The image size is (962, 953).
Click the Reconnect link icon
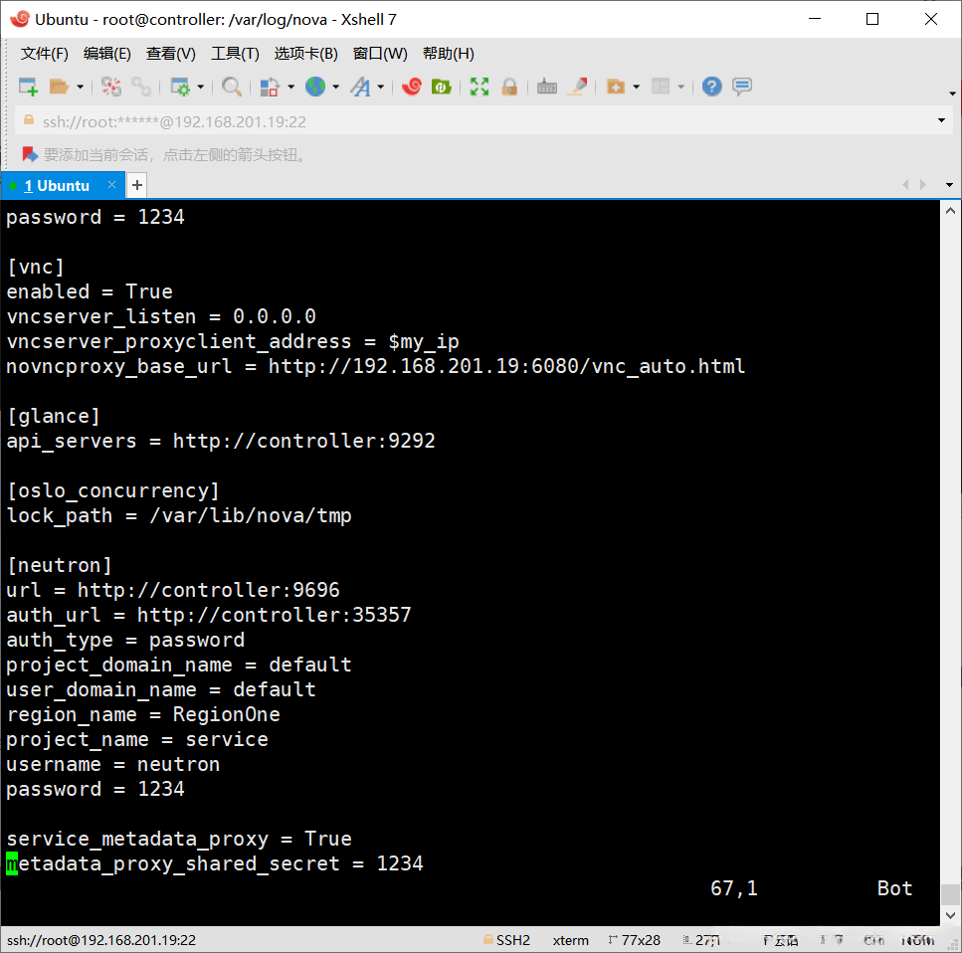click(x=141, y=87)
